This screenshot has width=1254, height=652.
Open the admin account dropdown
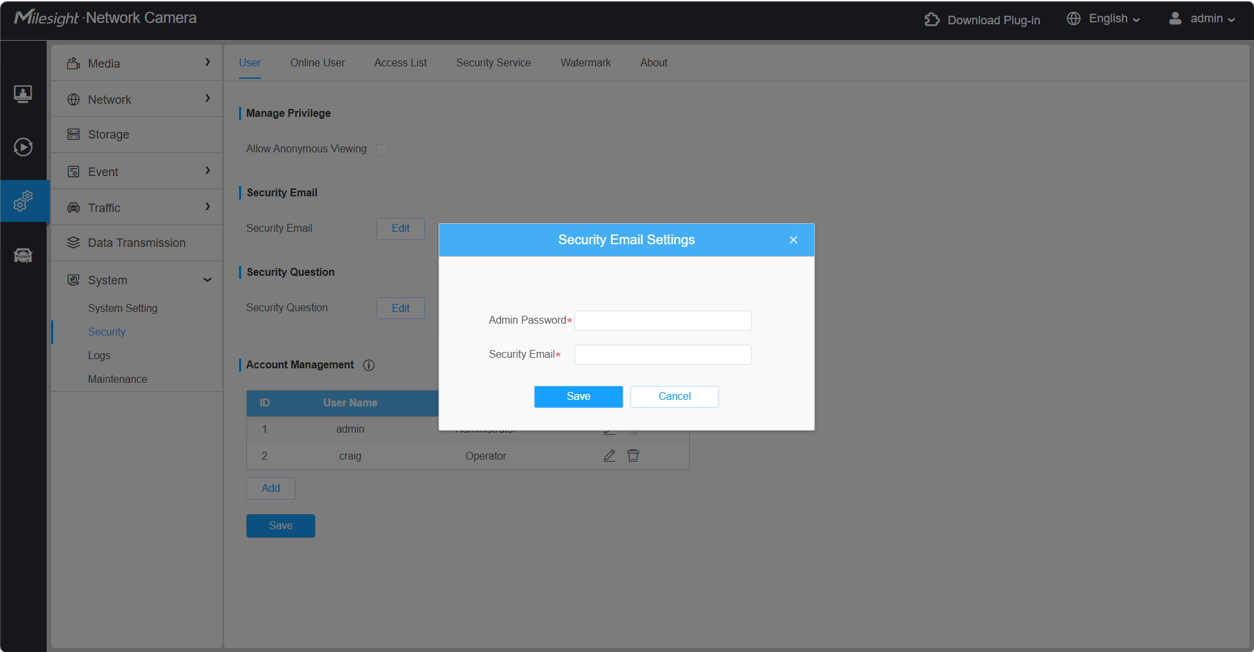(x=1202, y=19)
